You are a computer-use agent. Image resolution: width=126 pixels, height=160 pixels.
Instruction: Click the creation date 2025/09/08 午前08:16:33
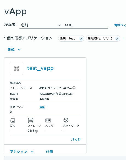point(56,94)
